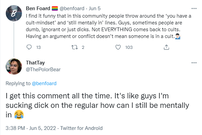Click the @benfoard handle in tweet header
202x135 pixels.
pyautogui.click(x=72, y=8)
